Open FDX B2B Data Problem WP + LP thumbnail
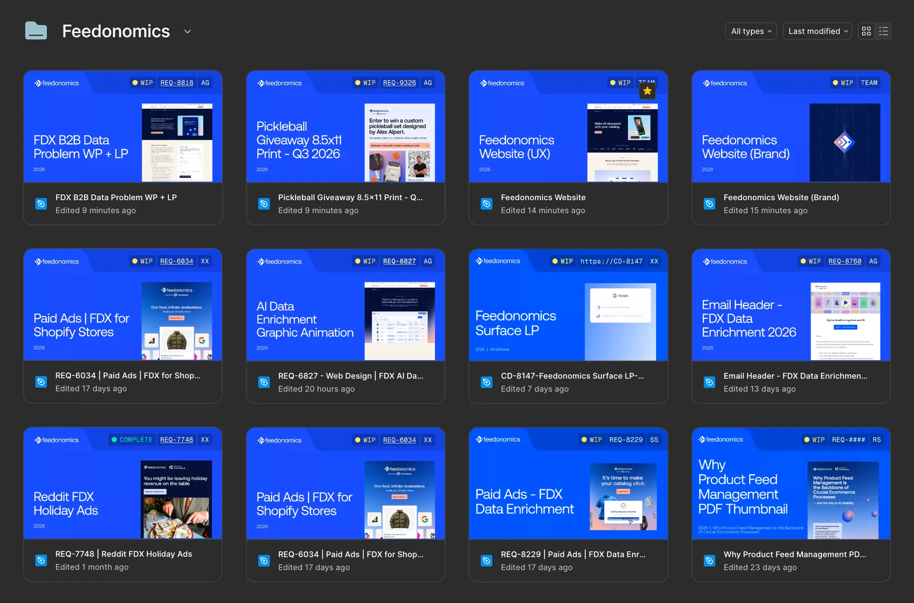This screenshot has height=603, width=914. pos(123,127)
